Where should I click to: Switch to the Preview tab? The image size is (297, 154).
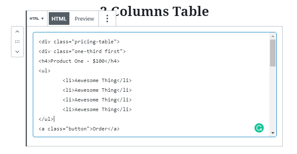click(x=84, y=19)
